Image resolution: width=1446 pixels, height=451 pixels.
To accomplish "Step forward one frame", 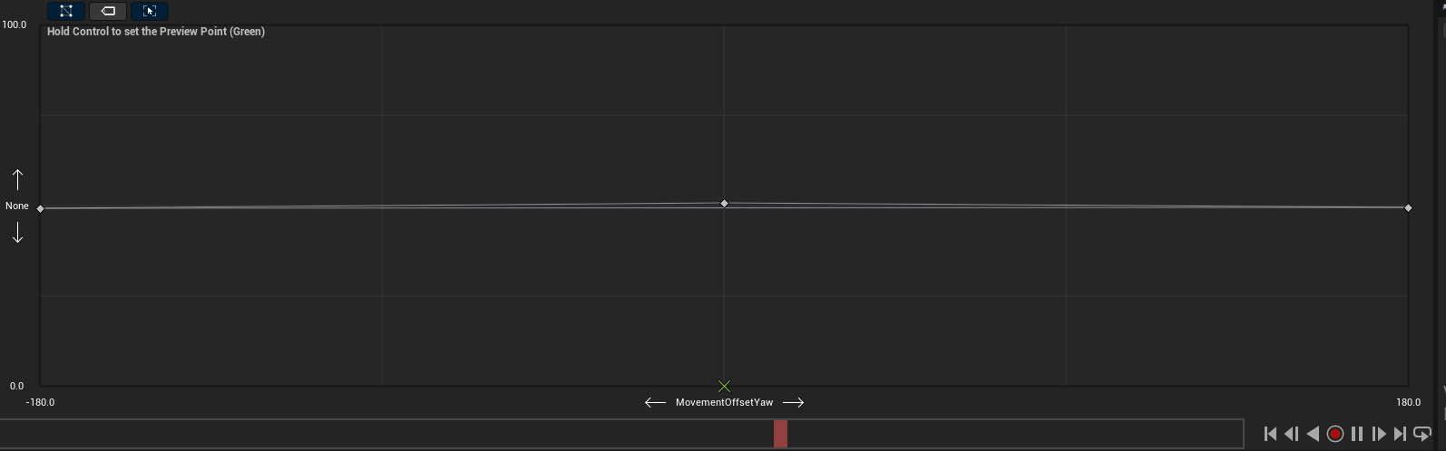I will (1379, 434).
